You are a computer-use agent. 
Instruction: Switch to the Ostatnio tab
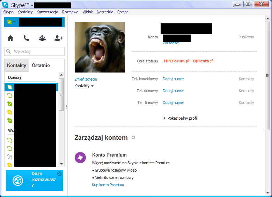(x=41, y=65)
